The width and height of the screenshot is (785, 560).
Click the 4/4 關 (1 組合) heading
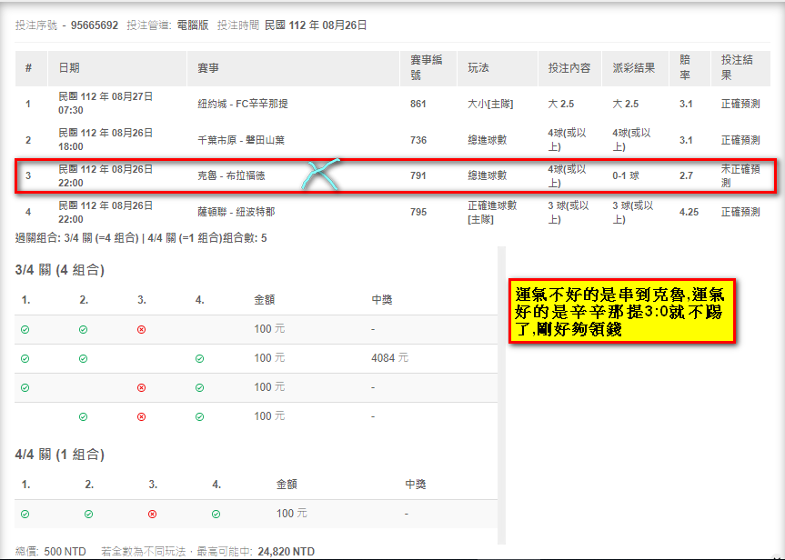[x=59, y=455]
